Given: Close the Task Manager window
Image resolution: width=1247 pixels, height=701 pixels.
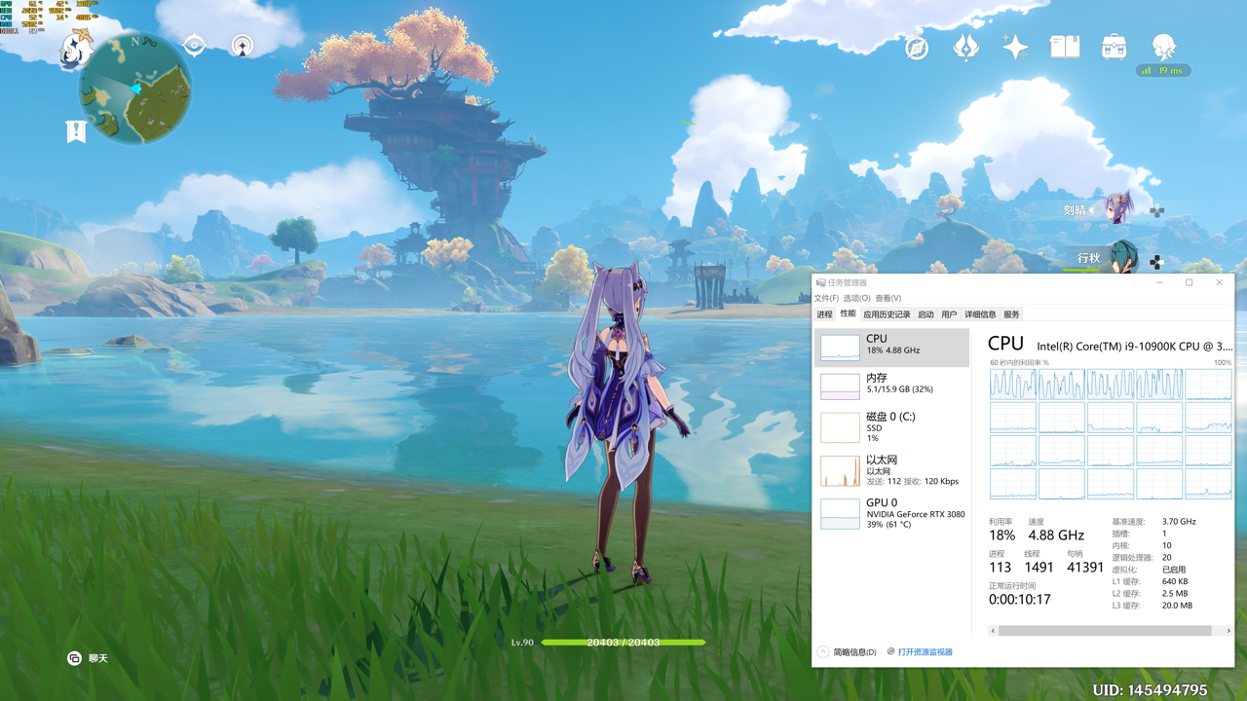Looking at the screenshot, I should point(1220,283).
